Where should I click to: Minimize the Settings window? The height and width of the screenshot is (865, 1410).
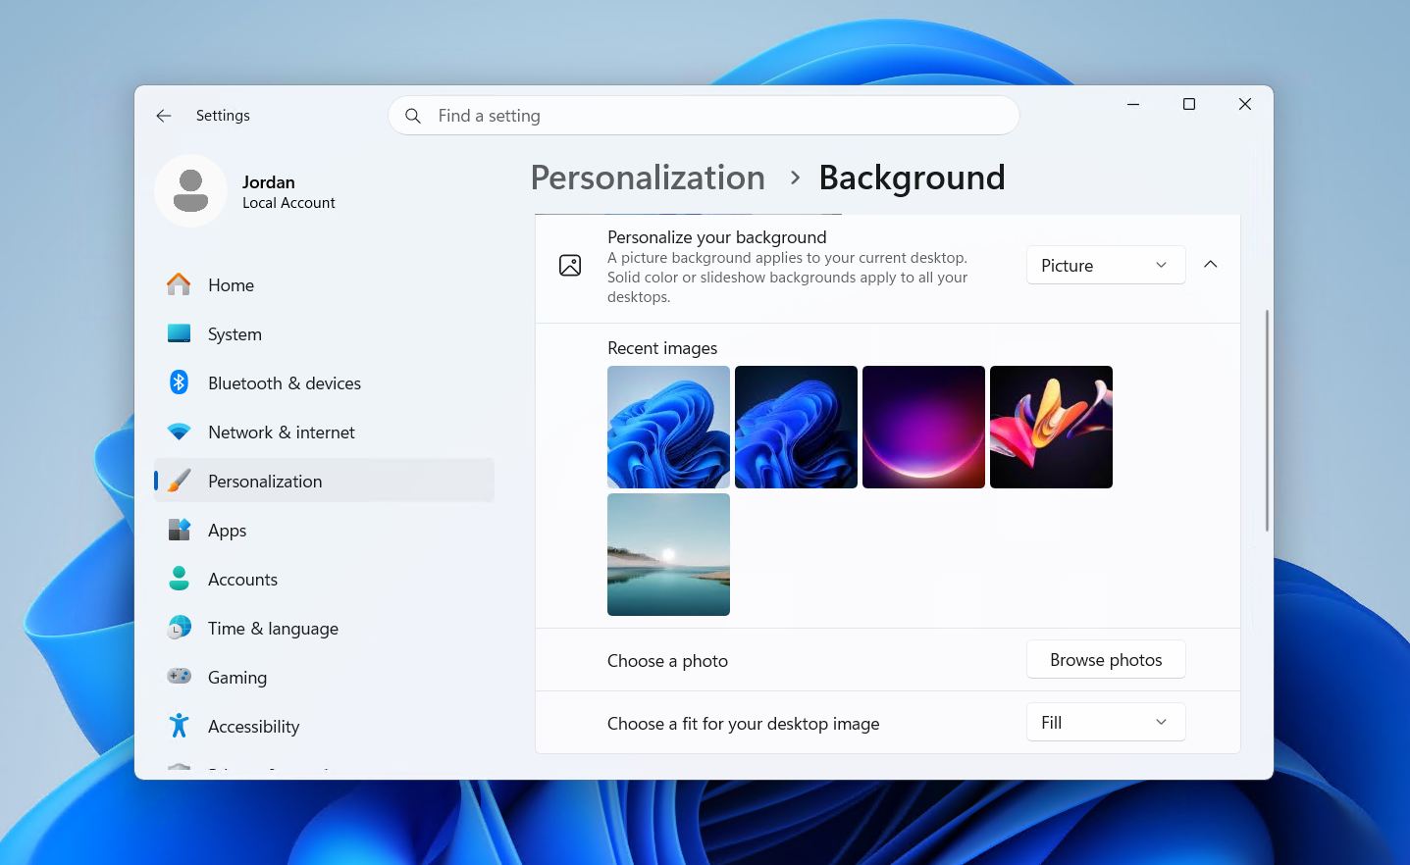(x=1133, y=104)
